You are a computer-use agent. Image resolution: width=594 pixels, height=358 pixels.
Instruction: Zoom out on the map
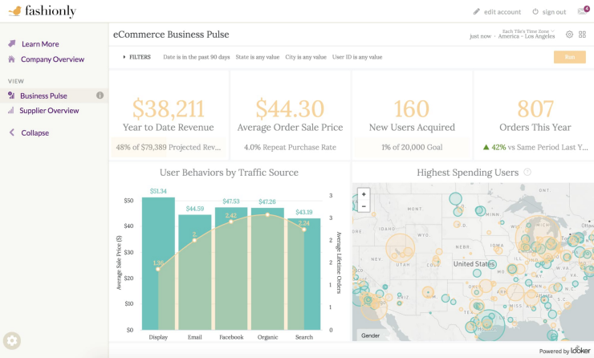(x=364, y=205)
